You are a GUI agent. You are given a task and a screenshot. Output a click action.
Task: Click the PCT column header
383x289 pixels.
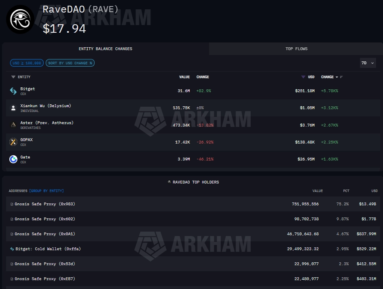click(x=346, y=191)
